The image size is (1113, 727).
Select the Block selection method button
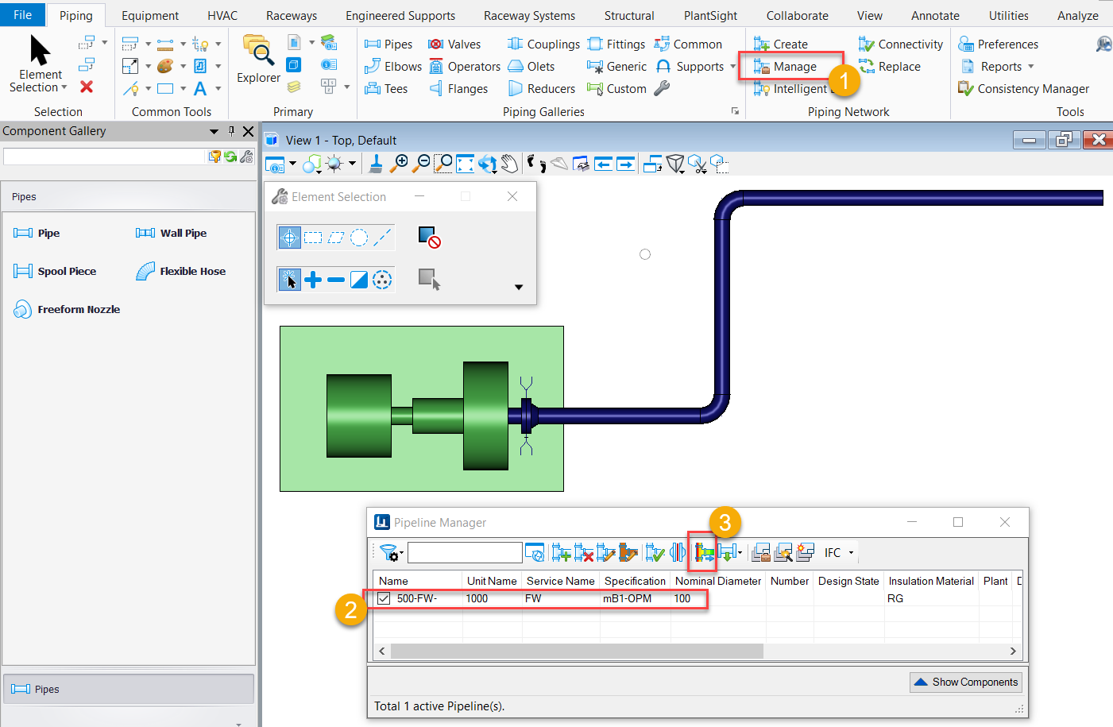pyautogui.click(x=313, y=237)
